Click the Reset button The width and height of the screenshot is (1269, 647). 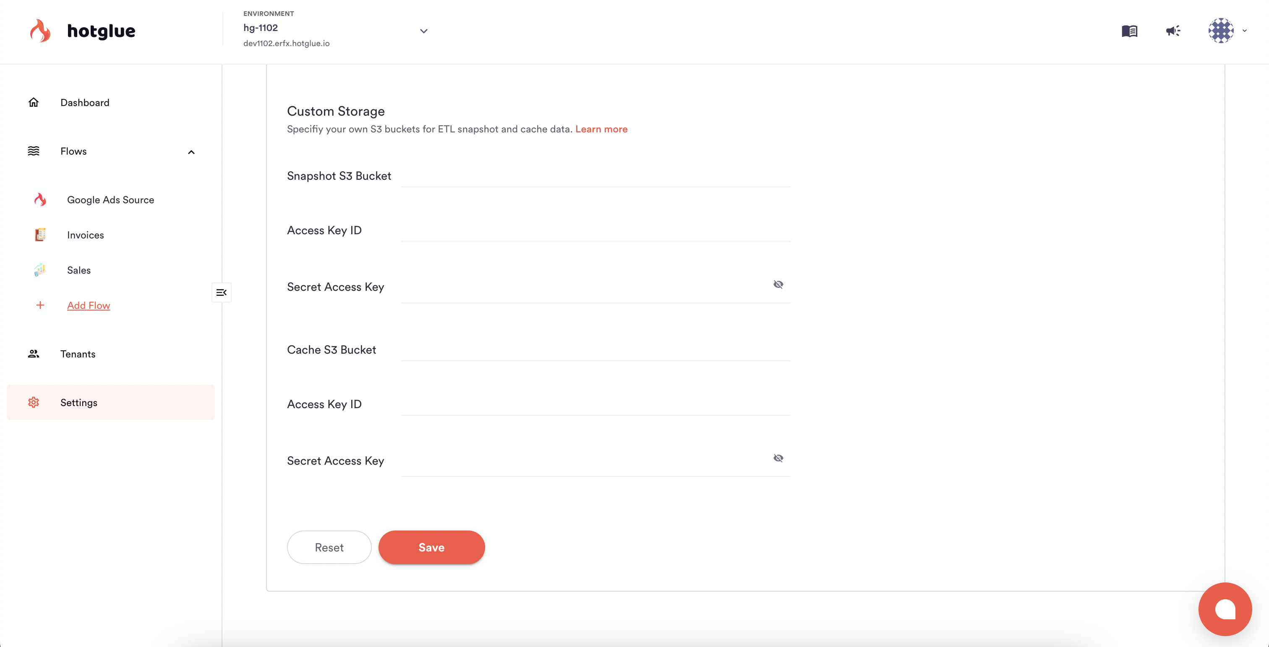(329, 547)
